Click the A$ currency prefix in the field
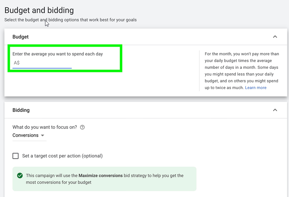The width and height of the screenshot is (289, 197). (x=16, y=63)
